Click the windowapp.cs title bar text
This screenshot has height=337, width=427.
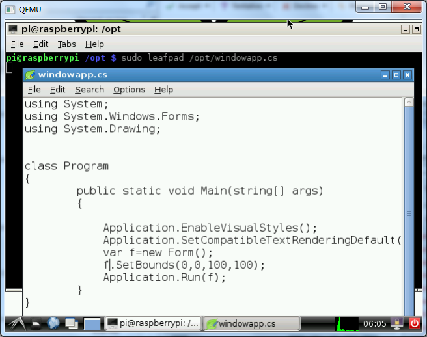[73, 75]
